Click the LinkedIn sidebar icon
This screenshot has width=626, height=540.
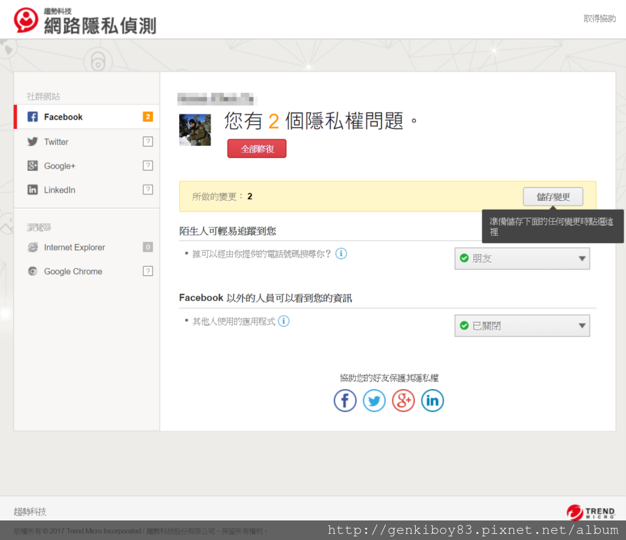[x=32, y=189]
